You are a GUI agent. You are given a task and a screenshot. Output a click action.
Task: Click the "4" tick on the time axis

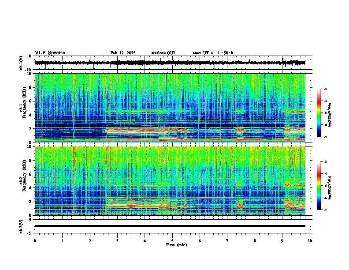[145, 241]
